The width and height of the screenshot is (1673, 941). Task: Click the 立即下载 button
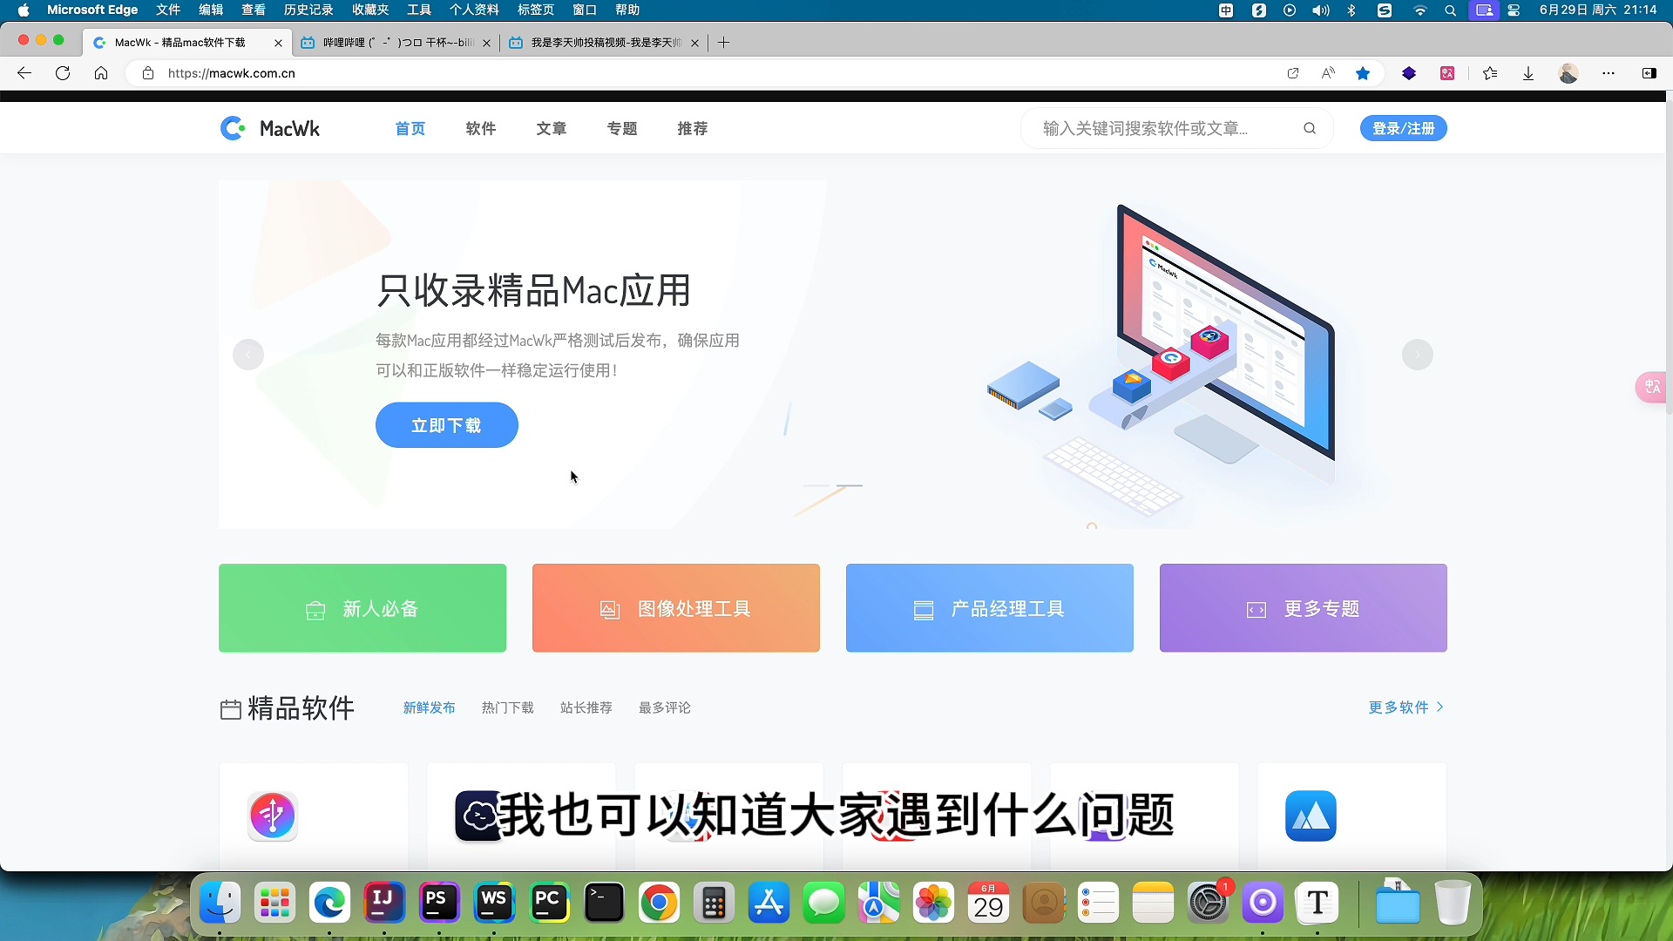coord(447,425)
